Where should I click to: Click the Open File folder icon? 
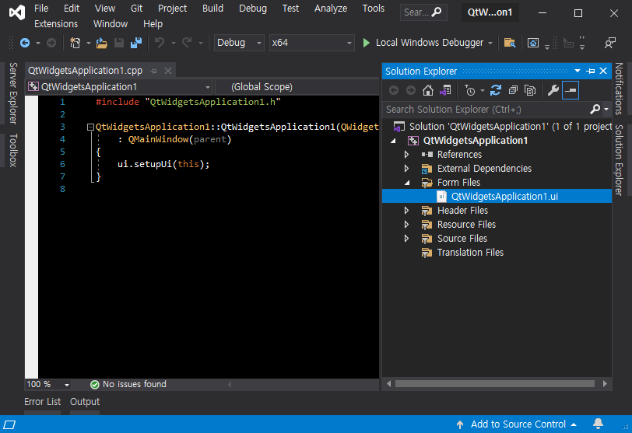tap(101, 43)
